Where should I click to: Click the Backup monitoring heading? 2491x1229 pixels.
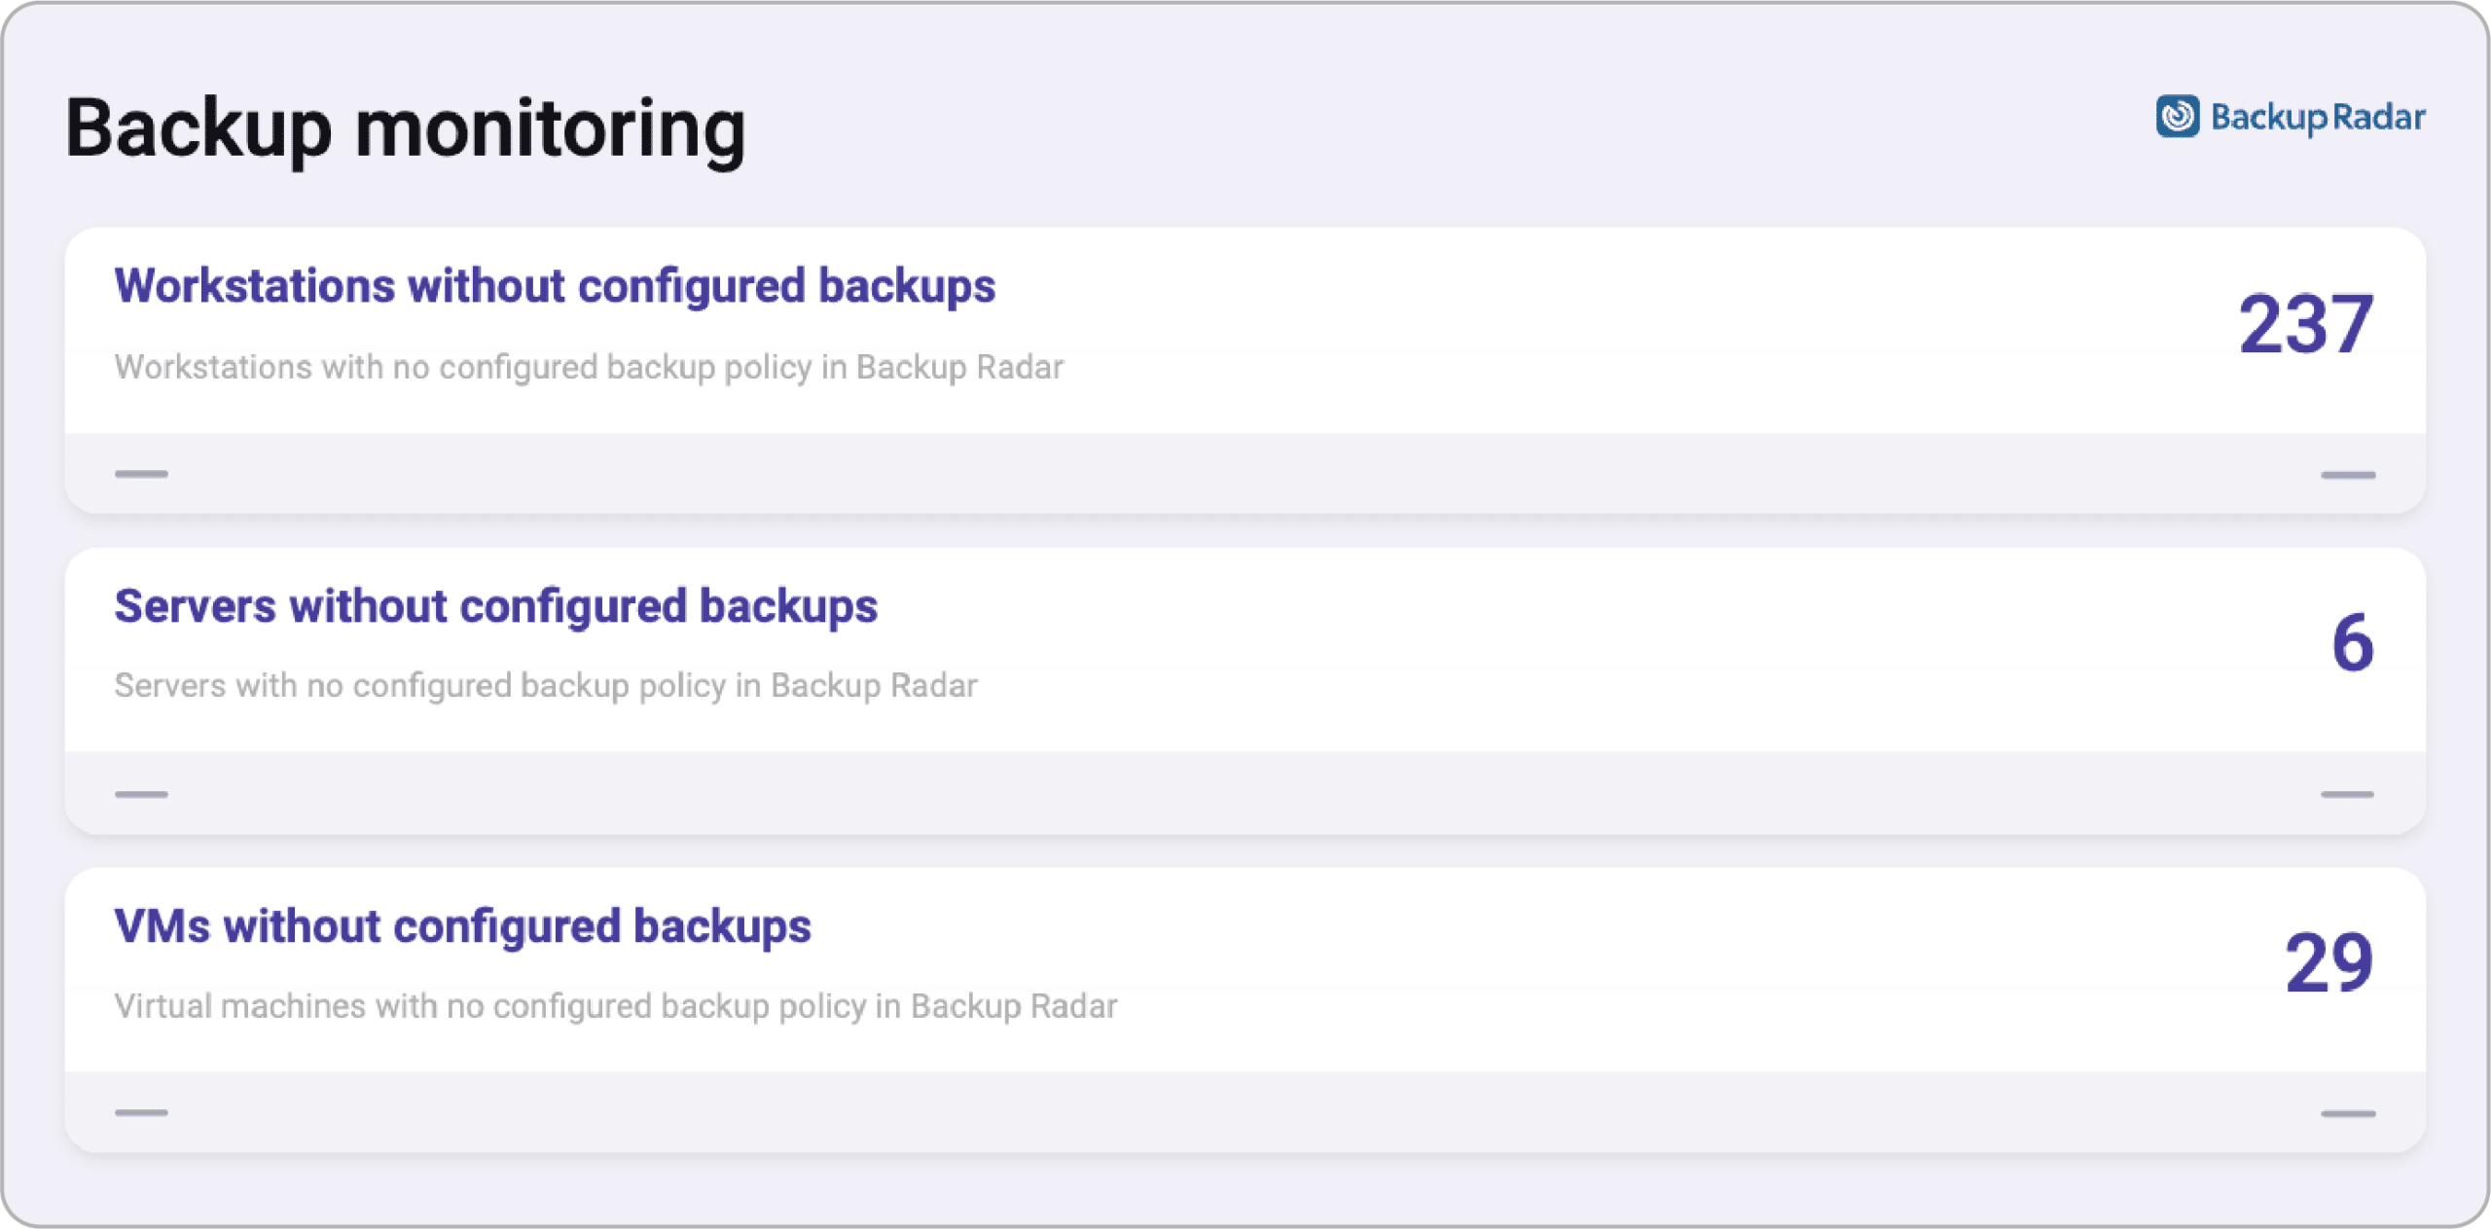[x=405, y=128]
